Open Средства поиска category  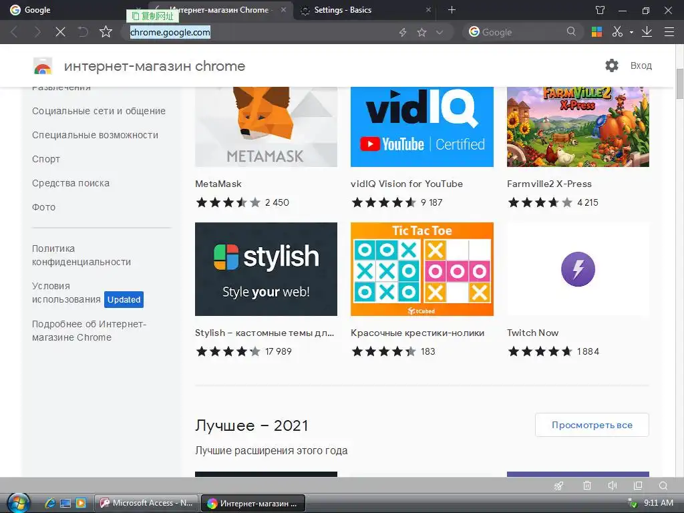pos(71,183)
